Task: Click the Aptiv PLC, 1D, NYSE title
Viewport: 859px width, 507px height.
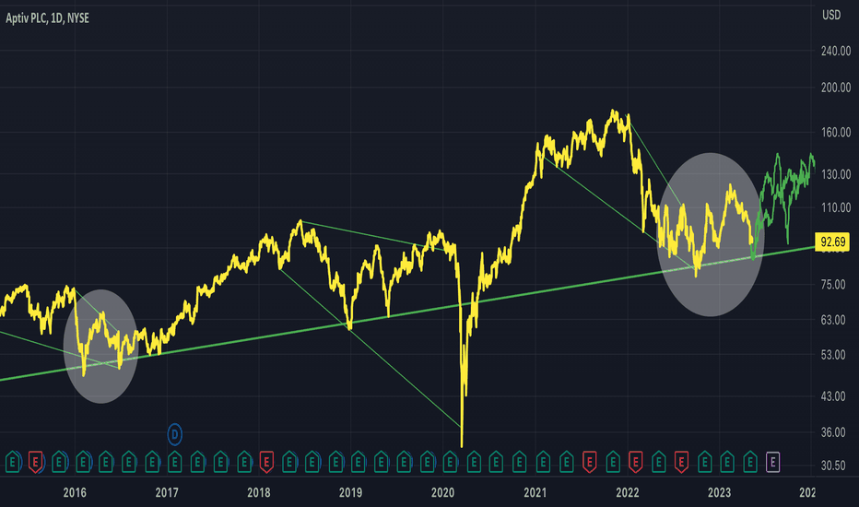Action: click(47, 18)
